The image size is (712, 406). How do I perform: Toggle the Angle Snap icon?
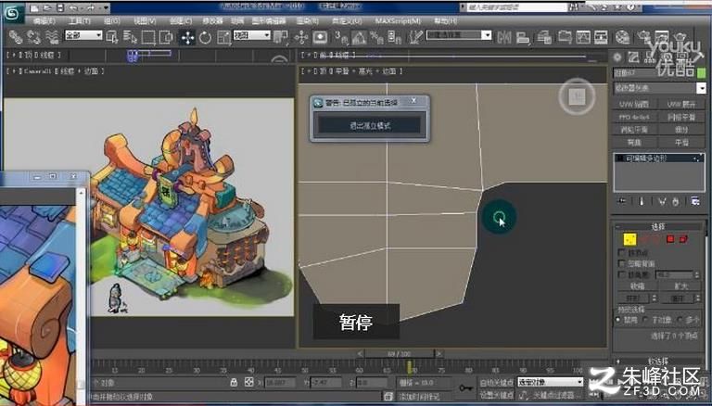point(359,37)
